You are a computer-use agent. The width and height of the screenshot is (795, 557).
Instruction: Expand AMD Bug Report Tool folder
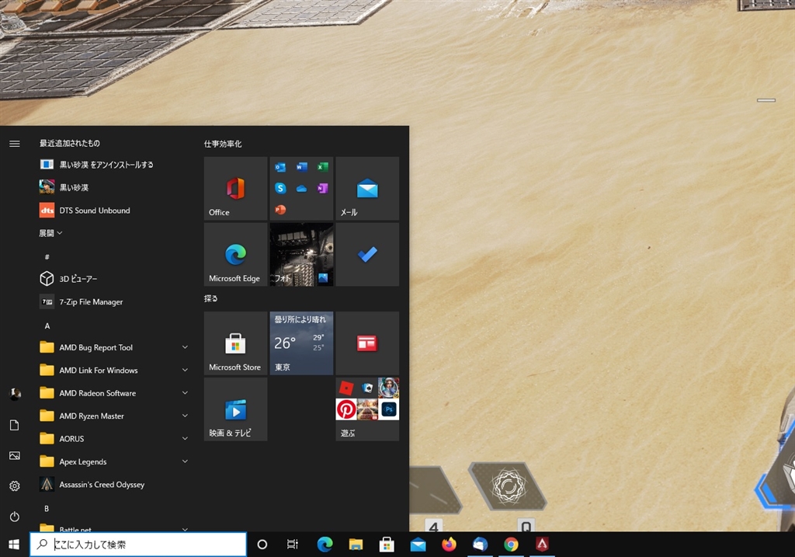114,347
